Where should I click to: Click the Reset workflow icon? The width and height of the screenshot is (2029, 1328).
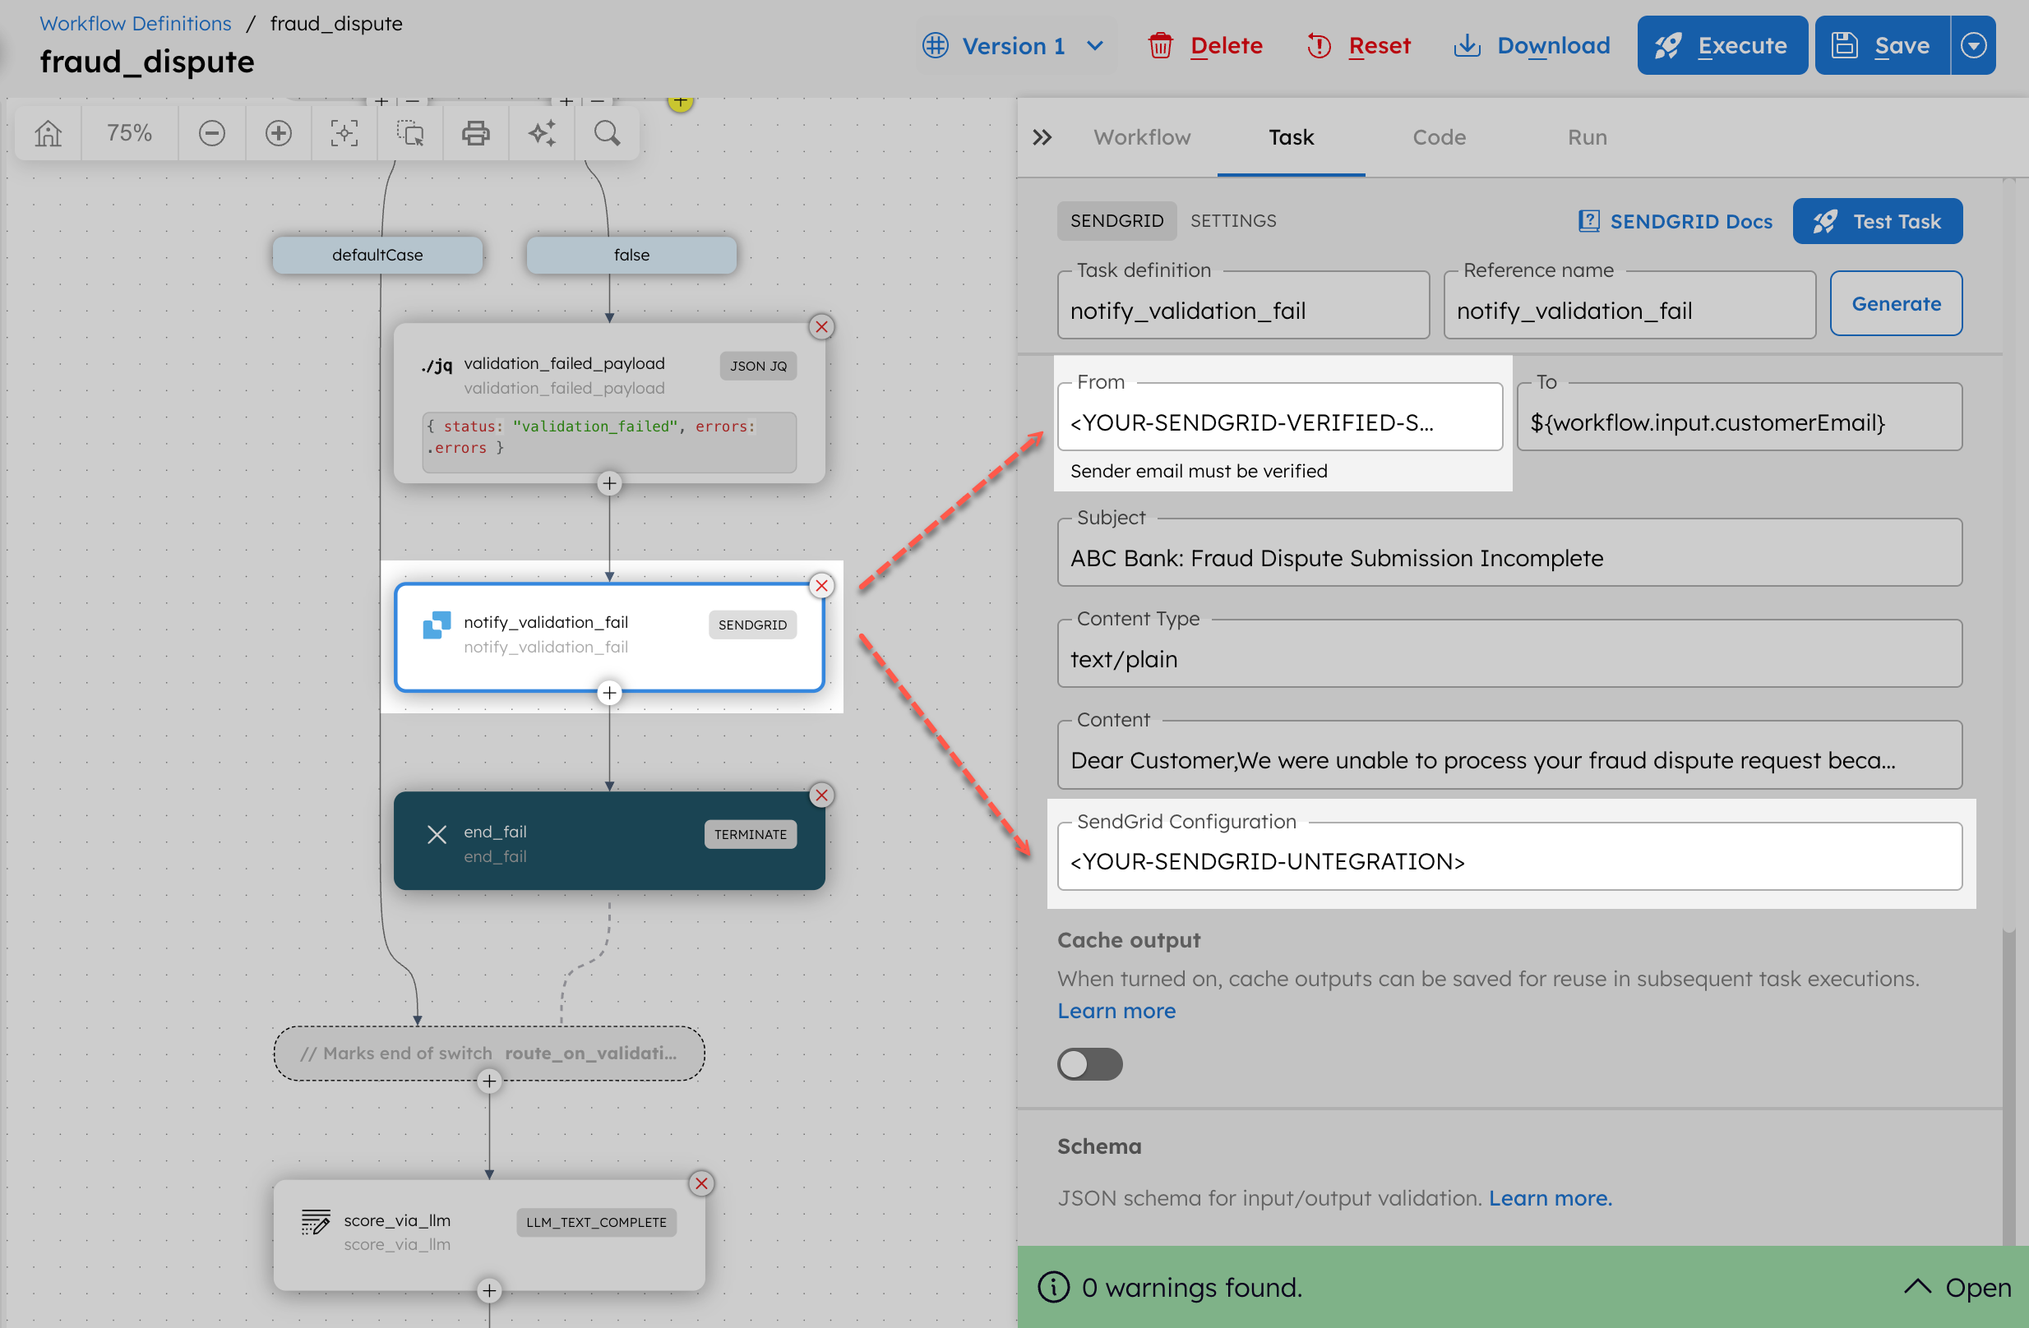pyautogui.click(x=1319, y=45)
